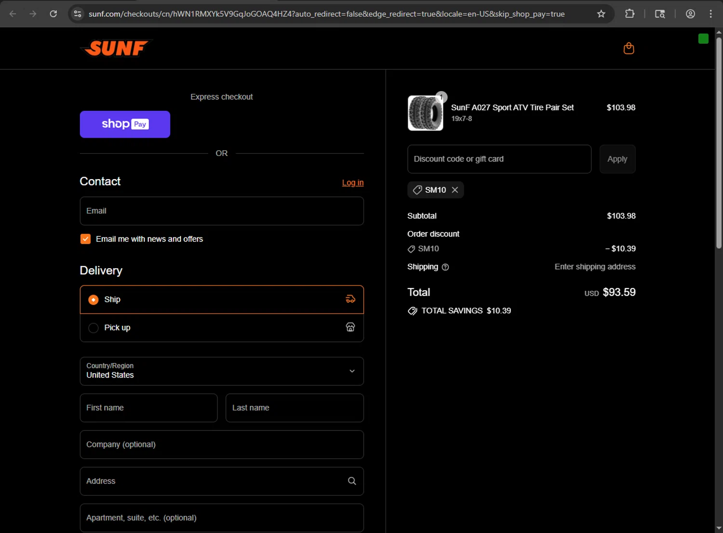This screenshot has width=723, height=533.
Task: Pay with Shop Pay express checkout
Action: [125, 124]
